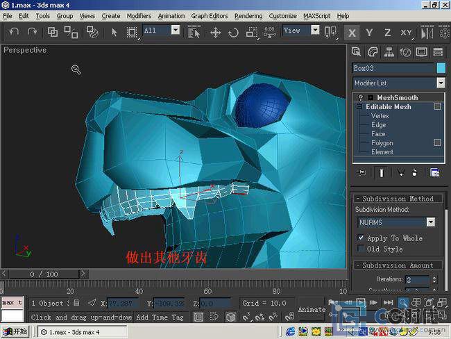
Task: Open the Utilities command panel tab
Action: pyautogui.click(x=438, y=52)
